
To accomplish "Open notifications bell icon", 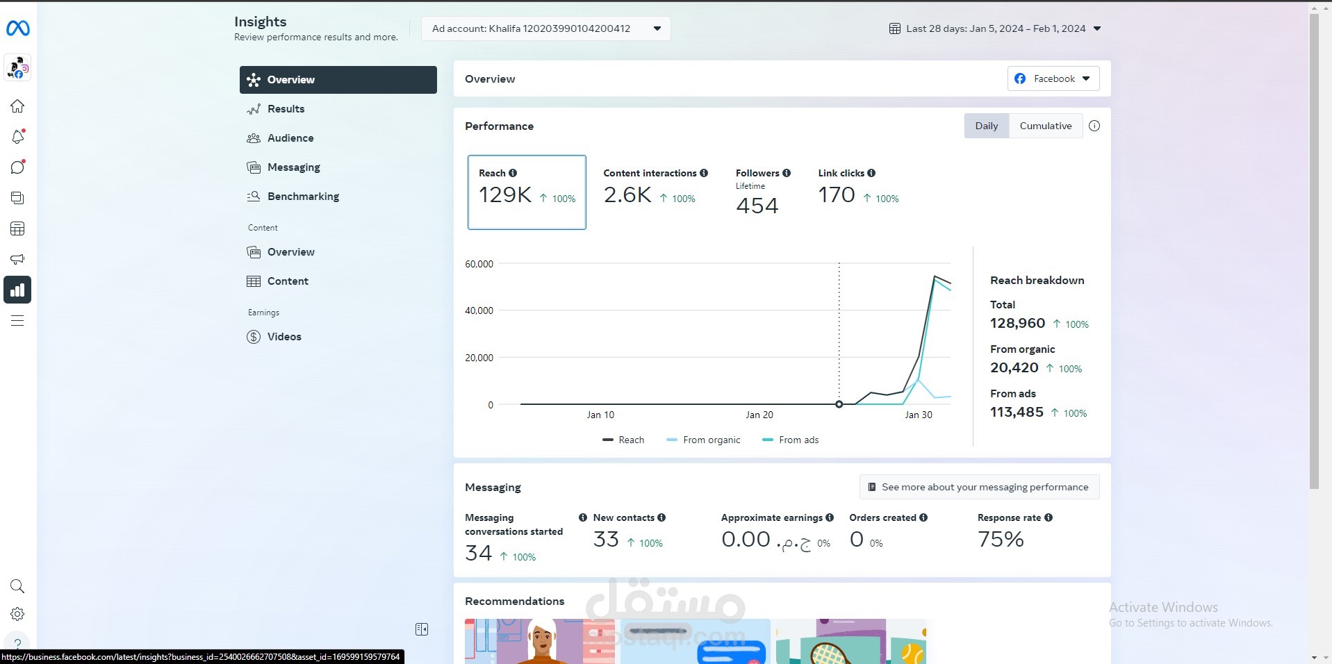I will click(17, 137).
